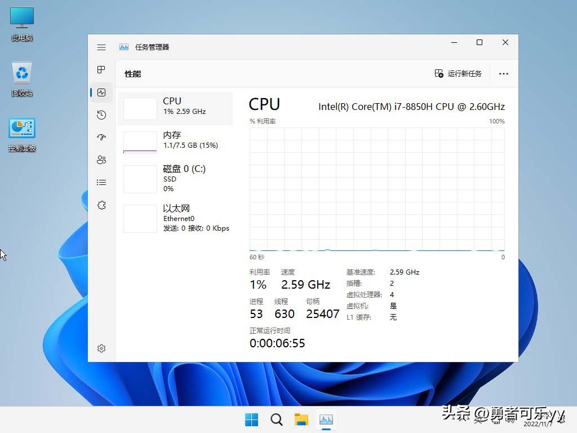
Task: Open the Users view in sidebar
Action: click(101, 160)
